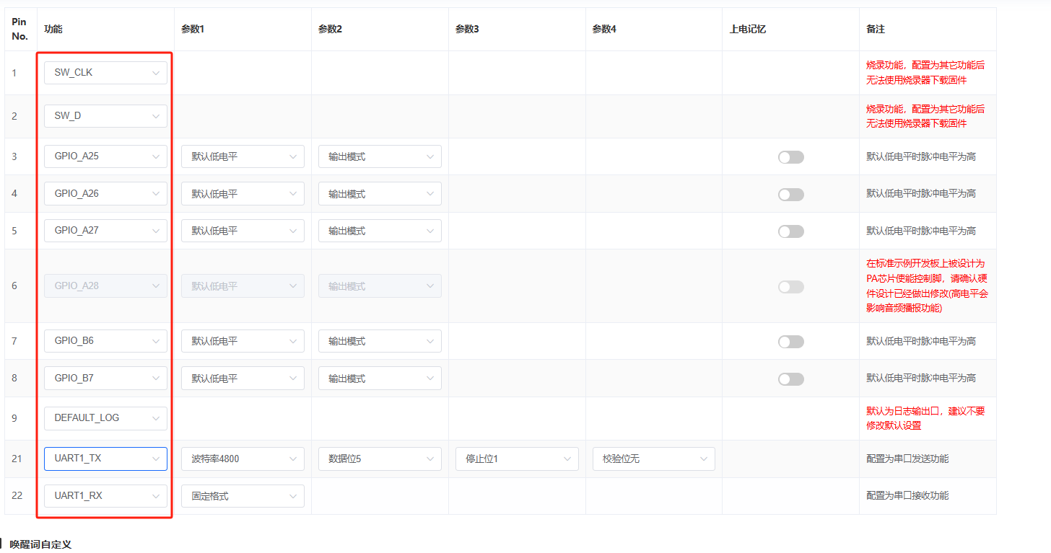Open 输出模式 dropdown in GPIO_A27 row
Image resolution: width=1051 pixels, height=553 pixels.
point(380,231)
